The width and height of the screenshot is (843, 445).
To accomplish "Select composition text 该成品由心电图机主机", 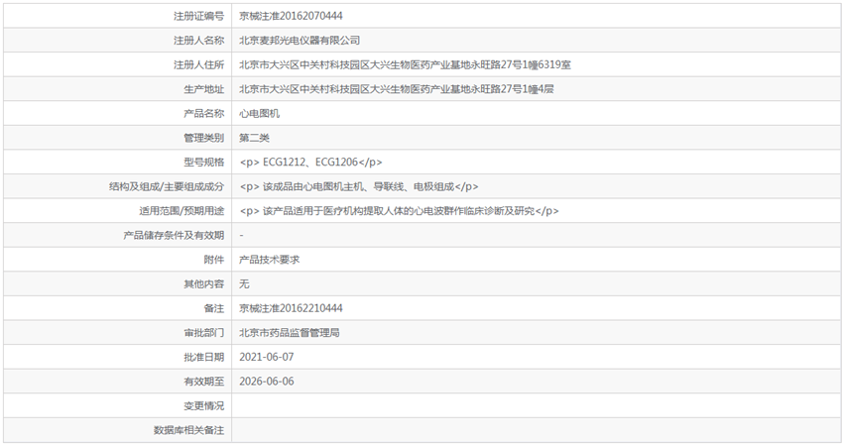I will pos(313,186).
